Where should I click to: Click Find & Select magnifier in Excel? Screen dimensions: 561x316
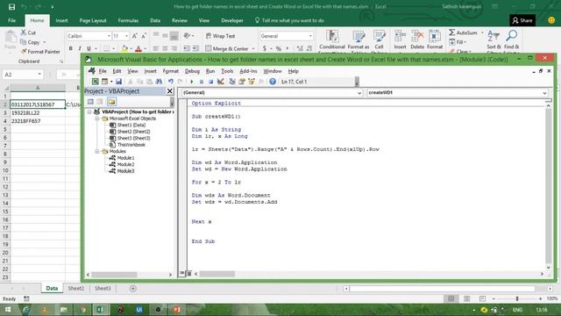(x=512, y=39)
